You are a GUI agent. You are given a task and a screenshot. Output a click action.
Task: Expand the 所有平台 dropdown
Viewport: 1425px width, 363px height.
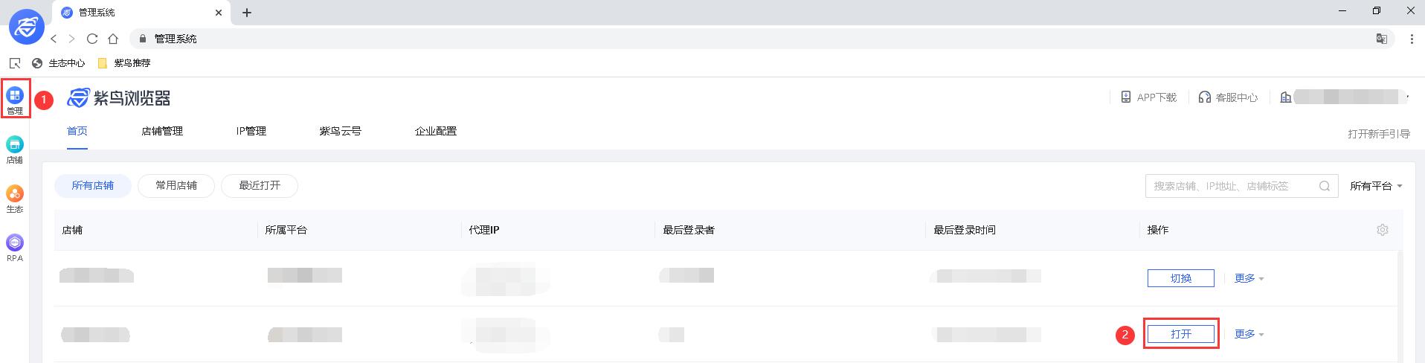[1376, 186]
